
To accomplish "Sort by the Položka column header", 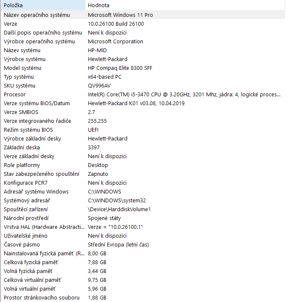I will click(x=43, y=5).
